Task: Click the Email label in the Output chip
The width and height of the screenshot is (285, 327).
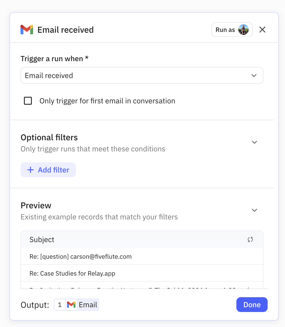Action: click(x=88, y=305)
